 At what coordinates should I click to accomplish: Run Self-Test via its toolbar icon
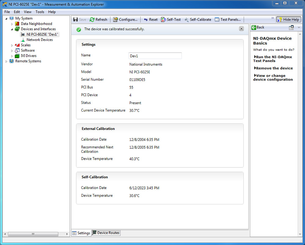(x=163, y=20)
